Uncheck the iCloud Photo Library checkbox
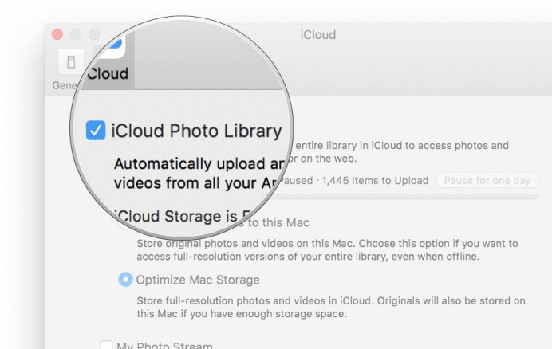552x349 pixels. coord(96,130)
